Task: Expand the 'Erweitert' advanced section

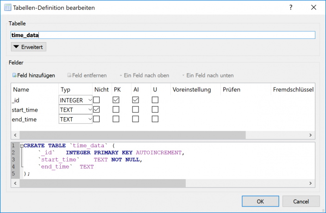Action: coord(29,47)
